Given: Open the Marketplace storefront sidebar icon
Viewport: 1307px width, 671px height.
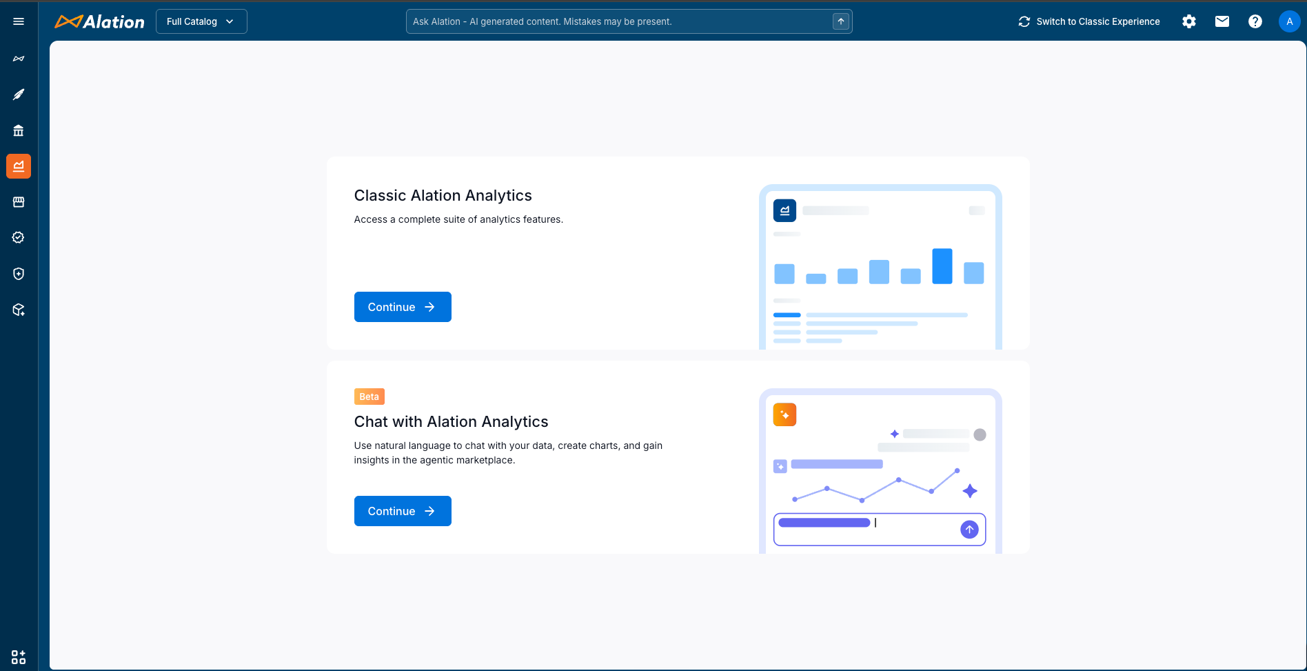Looking at the screenshot, I should click(x=19, y=202).
